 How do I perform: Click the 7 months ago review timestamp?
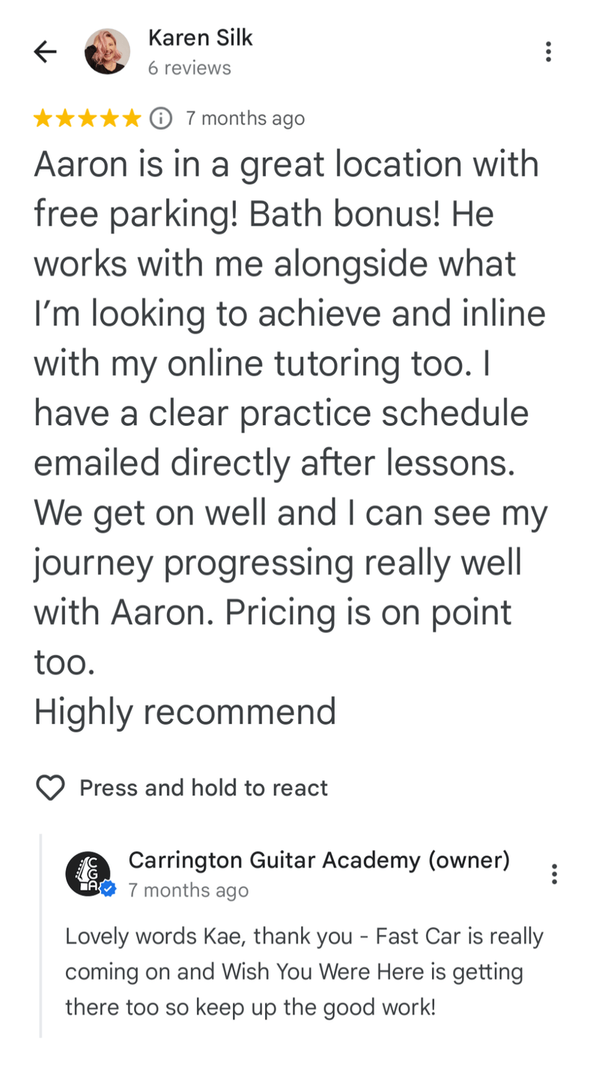pyautogui.click(x=246, y=118)
